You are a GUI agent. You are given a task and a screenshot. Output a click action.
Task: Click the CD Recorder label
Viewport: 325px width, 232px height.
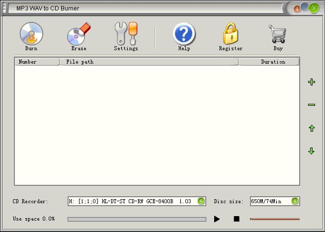click(x=30, y=201)
